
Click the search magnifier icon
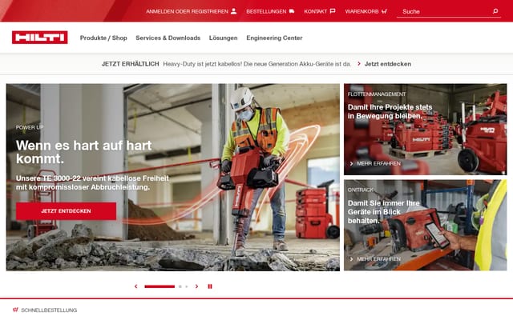[x=495, y=11]
